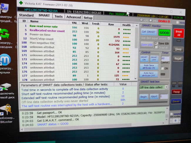Image resolution: width=191 pixels, height=143 pixels.
Task: Click the green cross Victoria title icon
Action: pos(21,3)
